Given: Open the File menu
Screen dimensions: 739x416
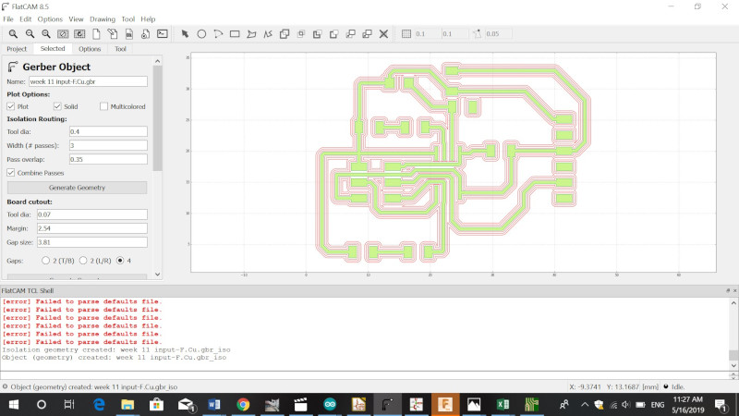Looking at the screenshot, I should [x=8, y=19].
